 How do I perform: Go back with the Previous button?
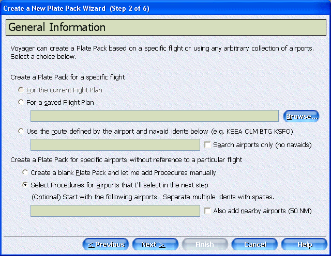(x=106, y=245)
